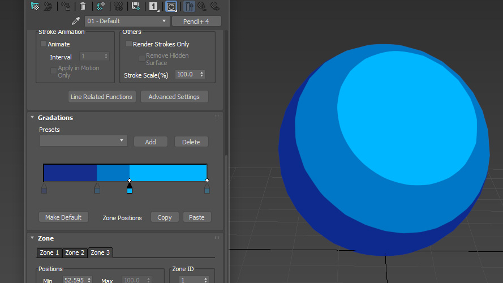Click the Interval value field

[92, 57]
